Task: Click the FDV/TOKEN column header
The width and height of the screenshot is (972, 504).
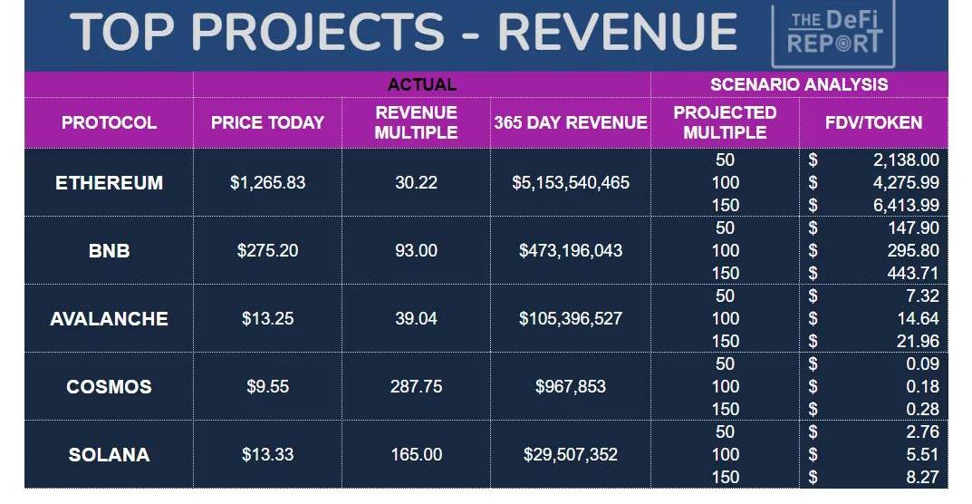Action: click(873, 122)
